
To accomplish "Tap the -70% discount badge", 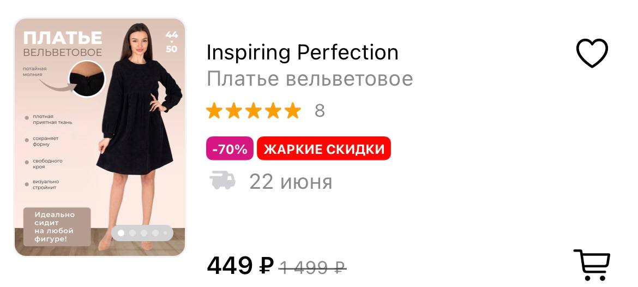I will coord(230,148).
